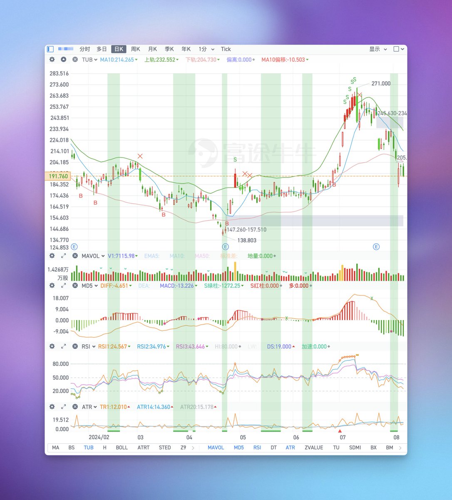This screenshot has height=500, width=452.
Task: Switch to the 周K weekly chart tab
Action: pyautogui.click(x=135, y=49)
